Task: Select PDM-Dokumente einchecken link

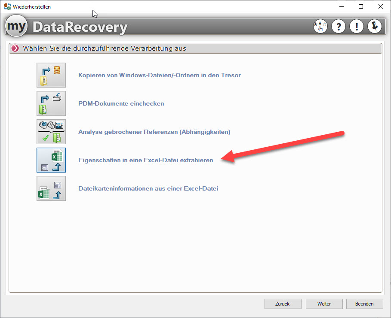Action: click(x=121, y=103)
